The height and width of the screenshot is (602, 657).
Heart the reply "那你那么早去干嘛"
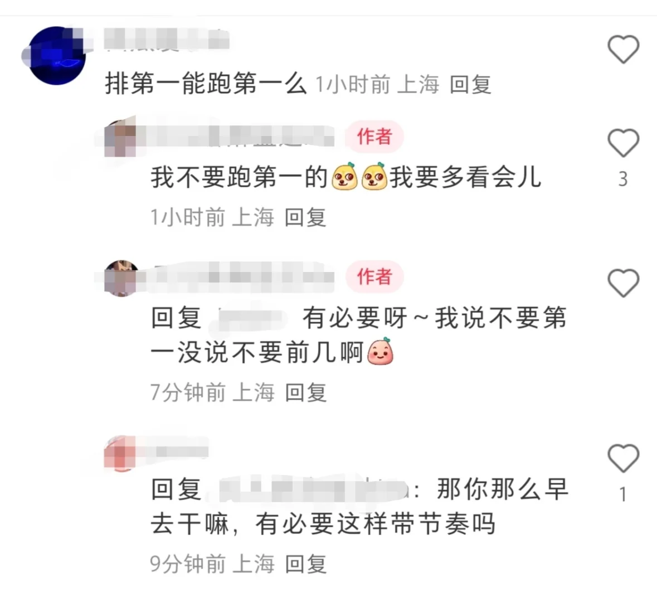click(623, 458)
